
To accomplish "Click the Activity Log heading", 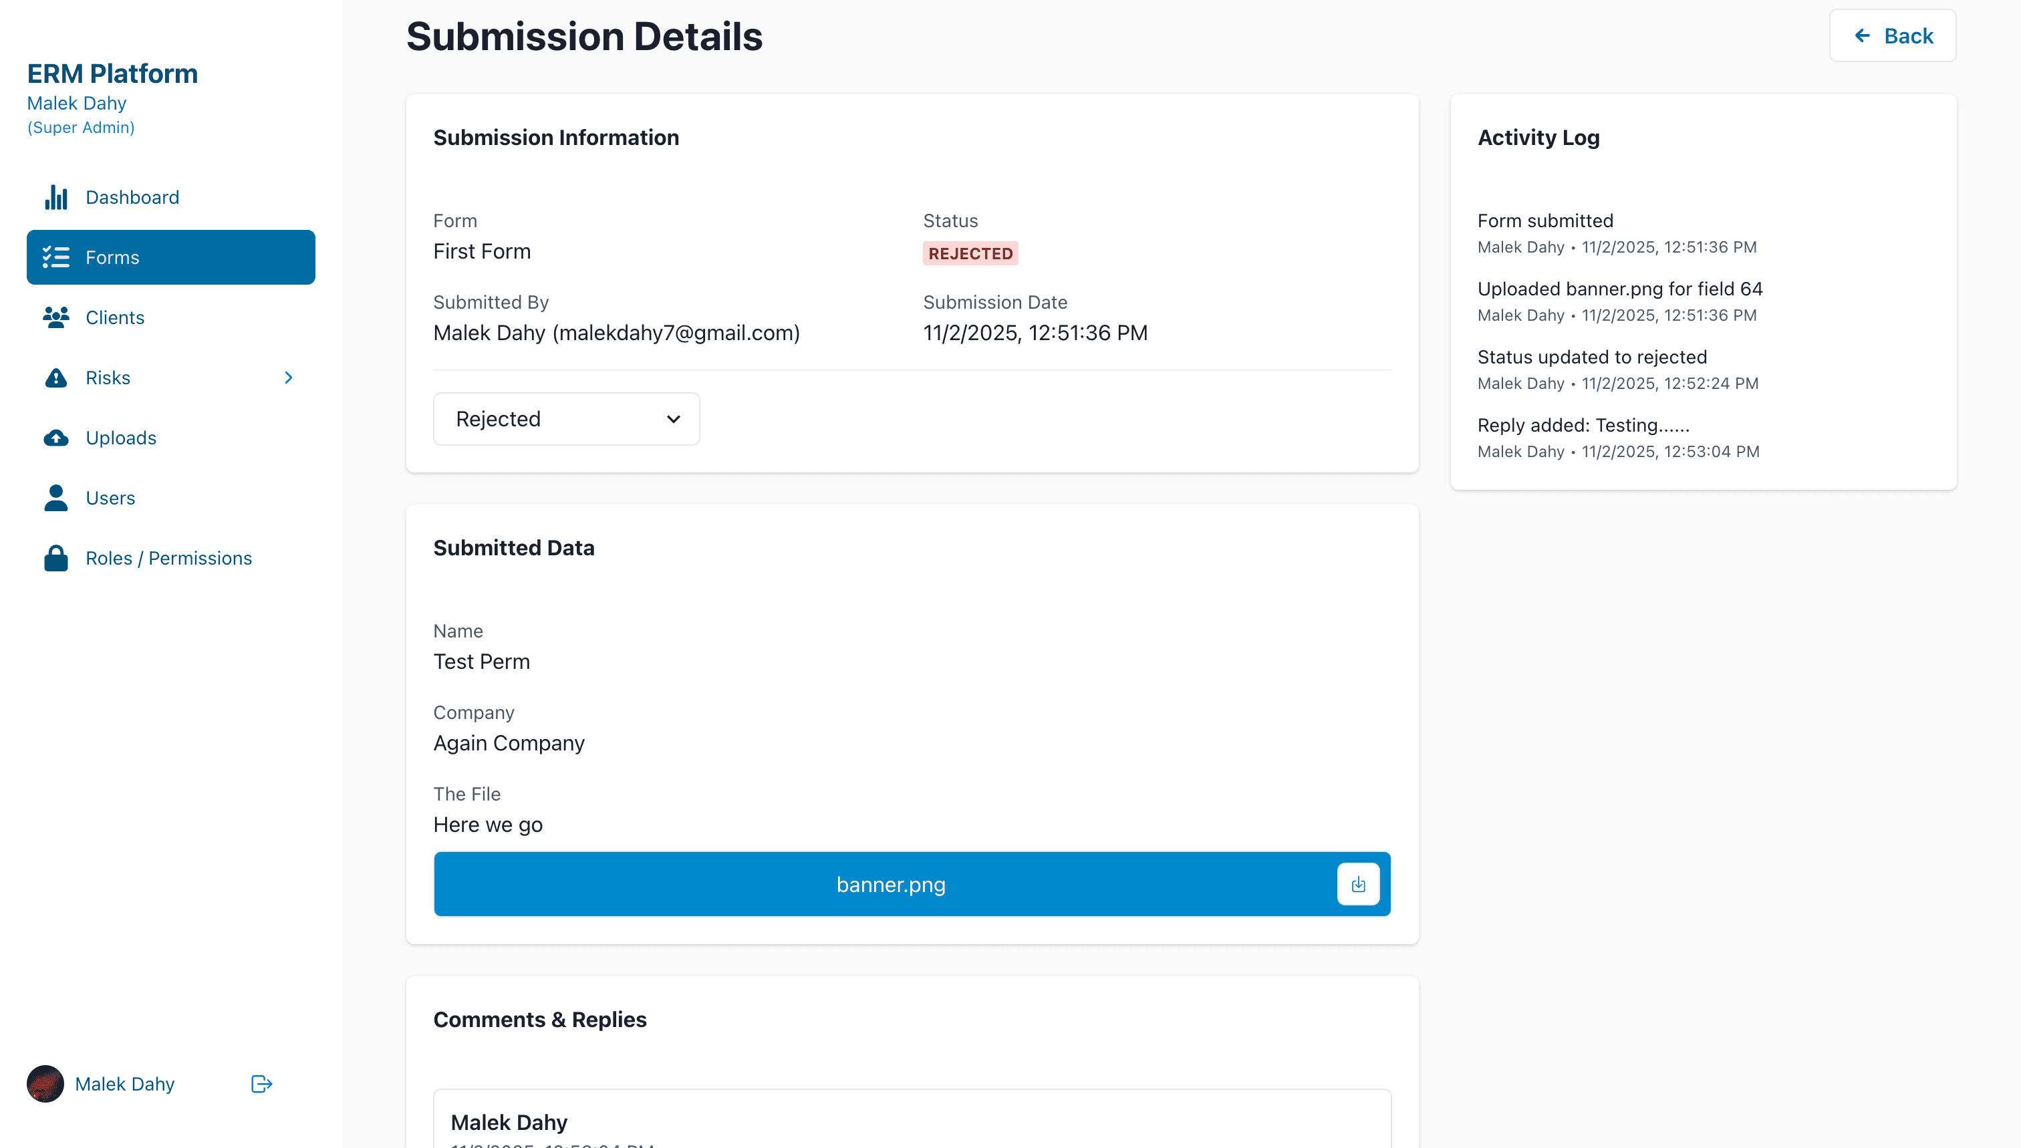I will (1538, 137).
